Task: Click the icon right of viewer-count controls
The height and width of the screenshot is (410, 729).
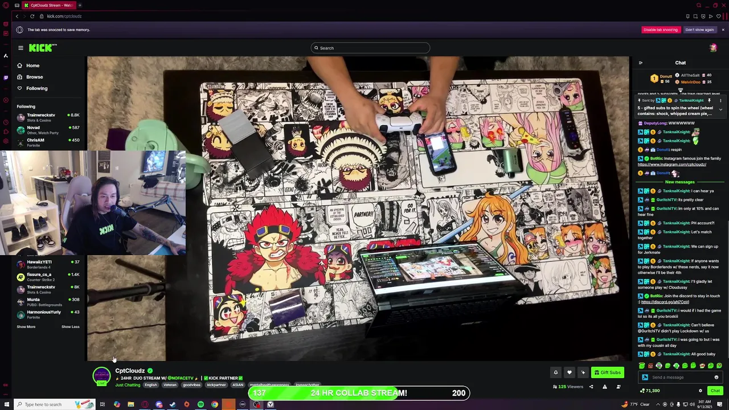Action: [619, 387]
